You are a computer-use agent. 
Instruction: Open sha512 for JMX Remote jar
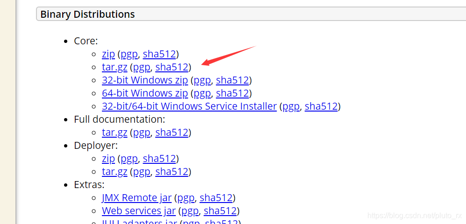pos(216,198)
